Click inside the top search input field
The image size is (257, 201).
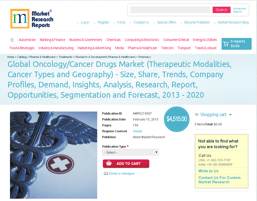click(170, 10)
